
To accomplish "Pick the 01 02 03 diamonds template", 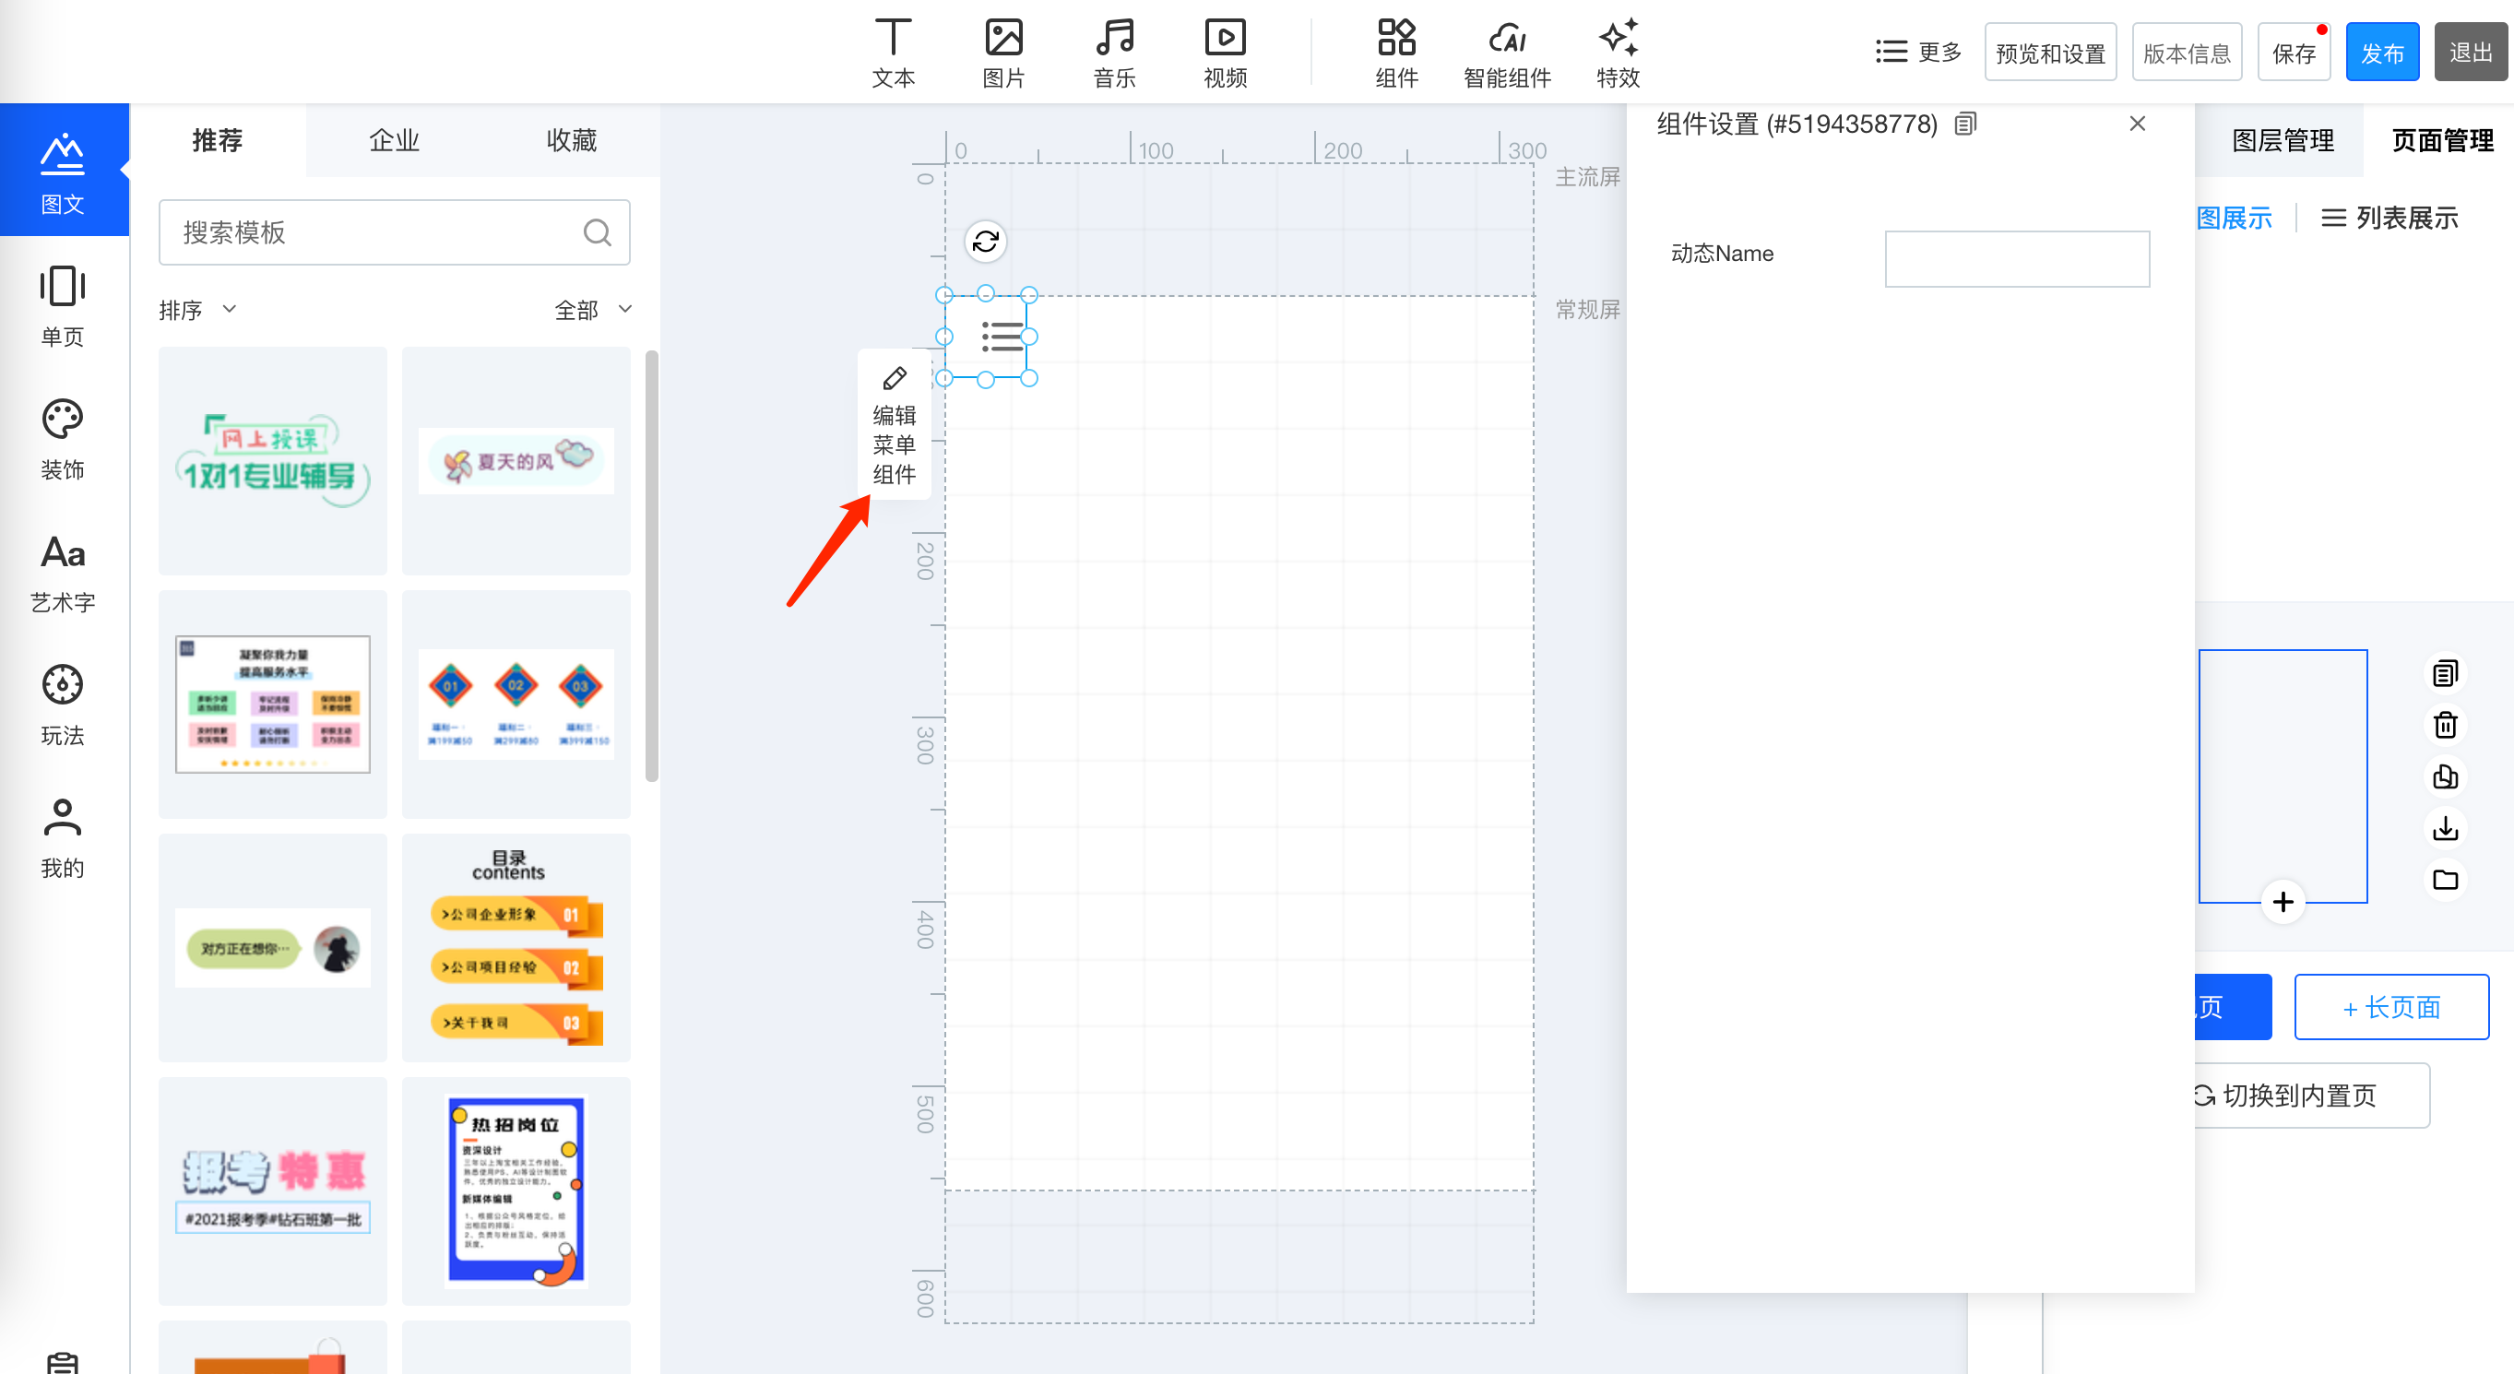I will pyautogui.click(x=516, y=704).
